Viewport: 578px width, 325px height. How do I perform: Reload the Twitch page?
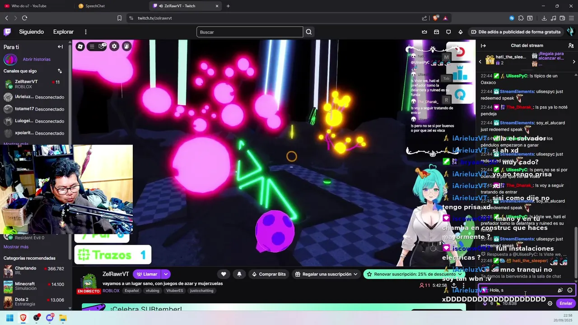(x=24, y=18)
